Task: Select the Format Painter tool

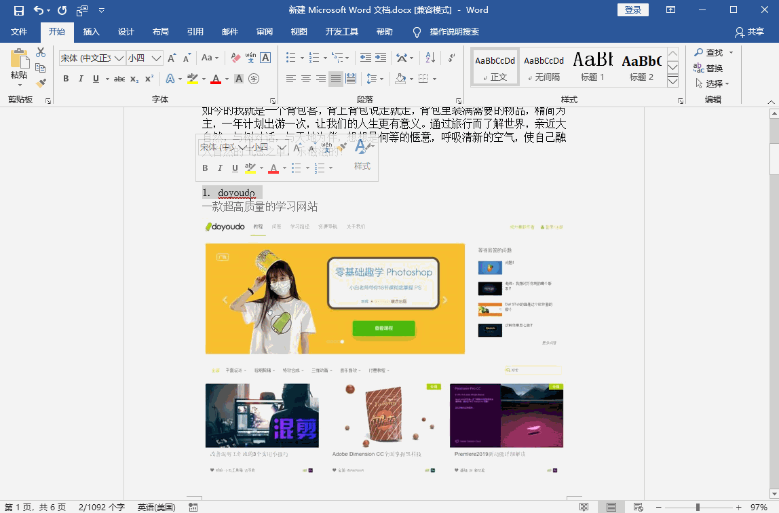Action: coord(41,82)
